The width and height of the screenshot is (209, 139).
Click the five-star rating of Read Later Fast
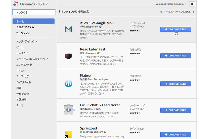coord(135,54)
